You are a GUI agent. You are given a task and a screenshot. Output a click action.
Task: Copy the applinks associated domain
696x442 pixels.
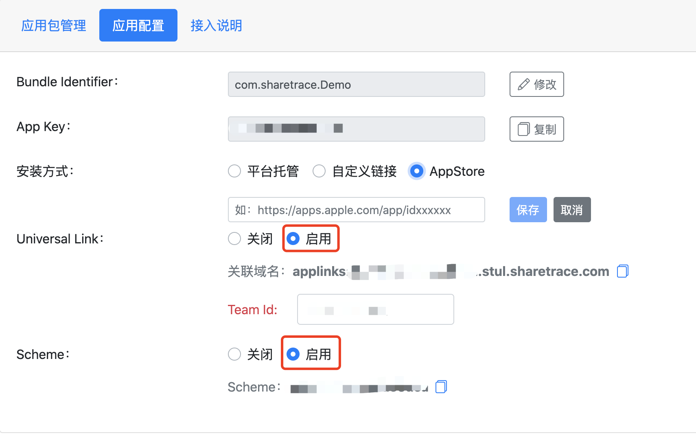[x=623, y=271]
